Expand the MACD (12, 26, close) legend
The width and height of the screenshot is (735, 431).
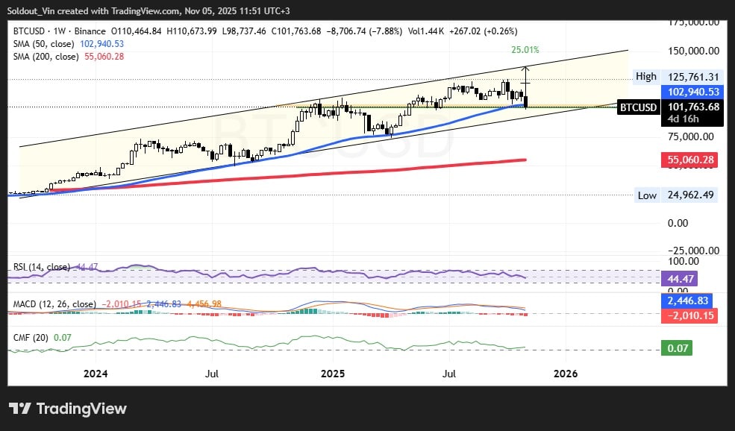click(55, 303)
